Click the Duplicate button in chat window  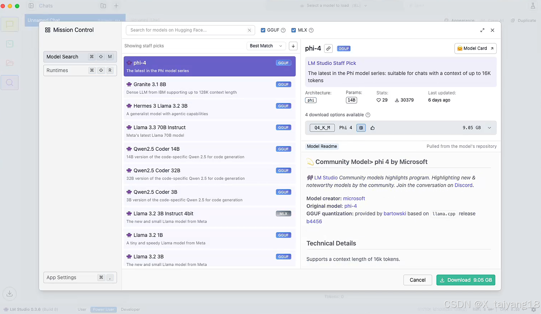(x=524, y=20)
